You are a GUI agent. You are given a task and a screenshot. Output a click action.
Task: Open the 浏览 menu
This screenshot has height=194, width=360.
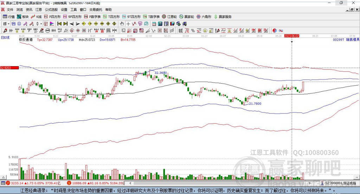[x=20, y=9]
